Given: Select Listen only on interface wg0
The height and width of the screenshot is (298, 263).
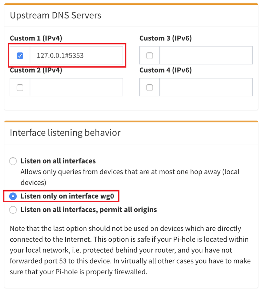Looking at the screenshot, I should [13, 196].
